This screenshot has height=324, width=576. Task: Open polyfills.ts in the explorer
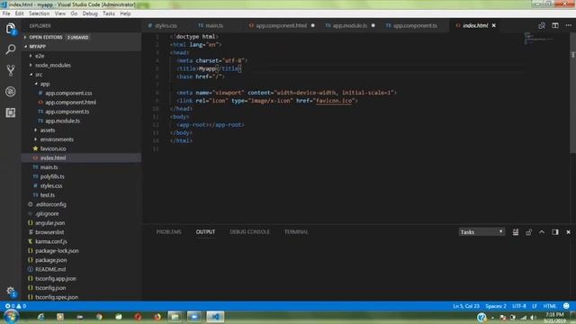coord(81,176)
